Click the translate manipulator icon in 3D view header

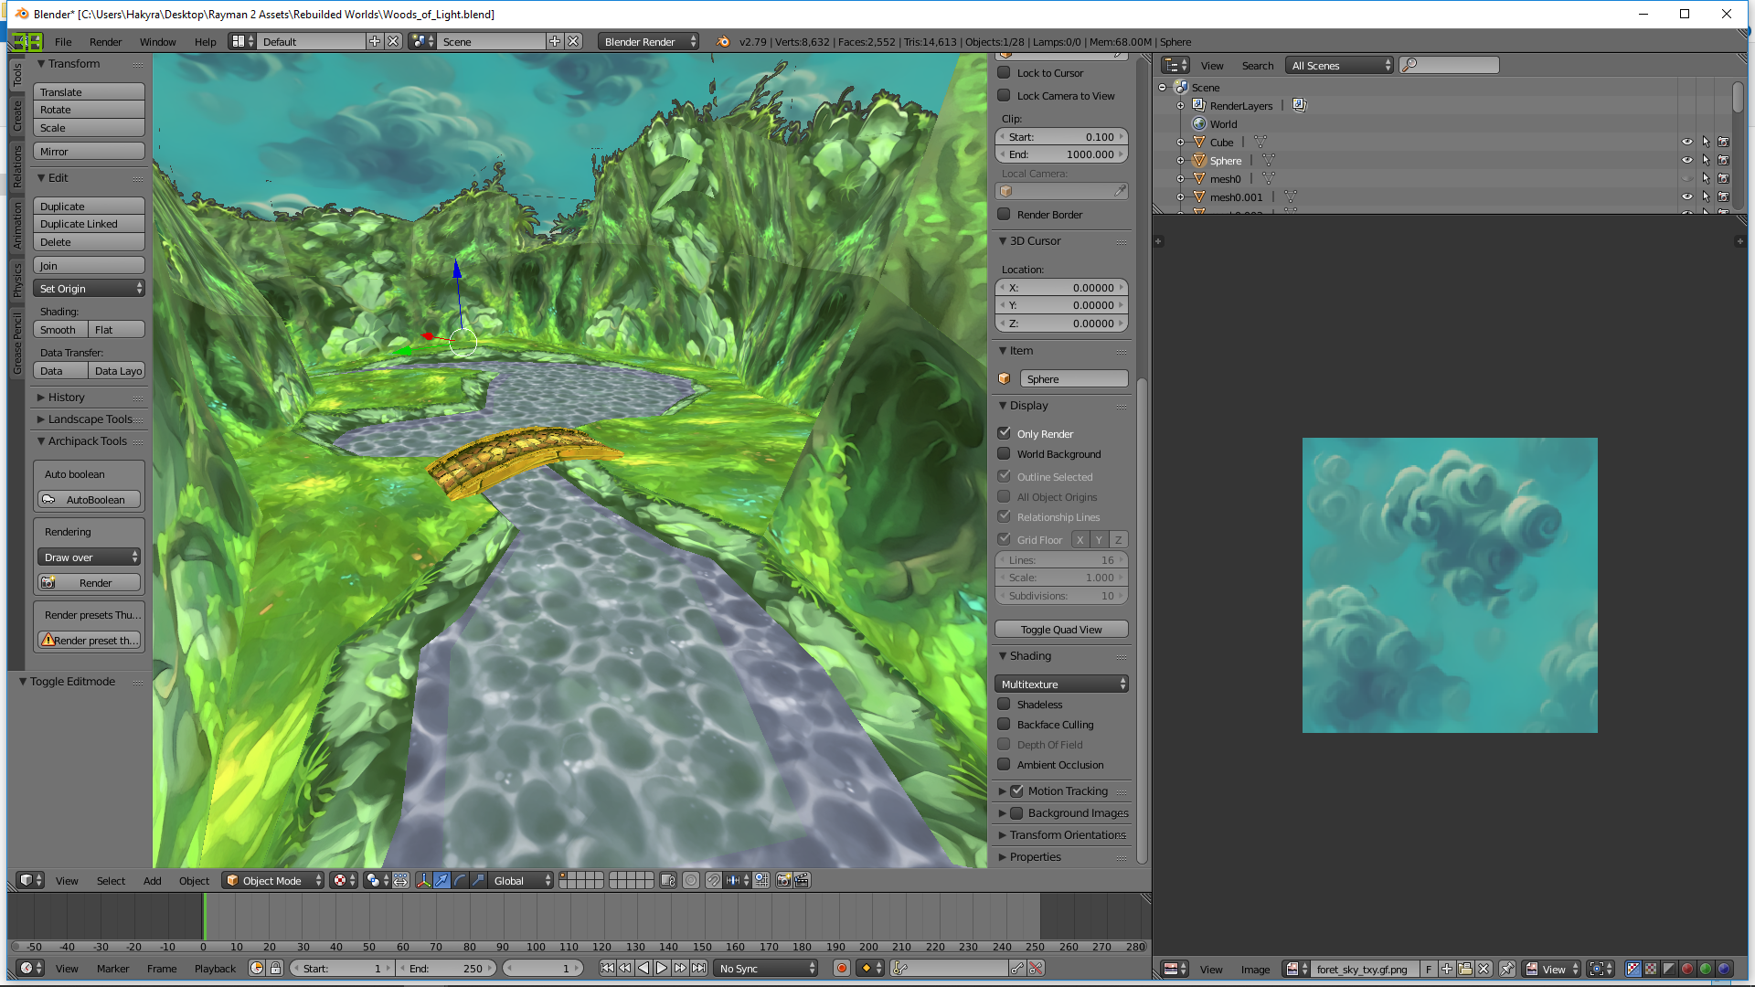coord(441,880)
